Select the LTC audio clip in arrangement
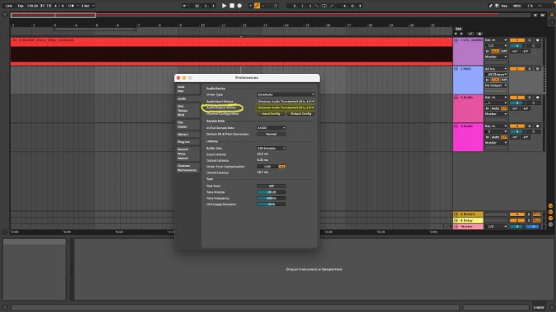This screenshot has width=556, height=312. click(x=231, y=52)
